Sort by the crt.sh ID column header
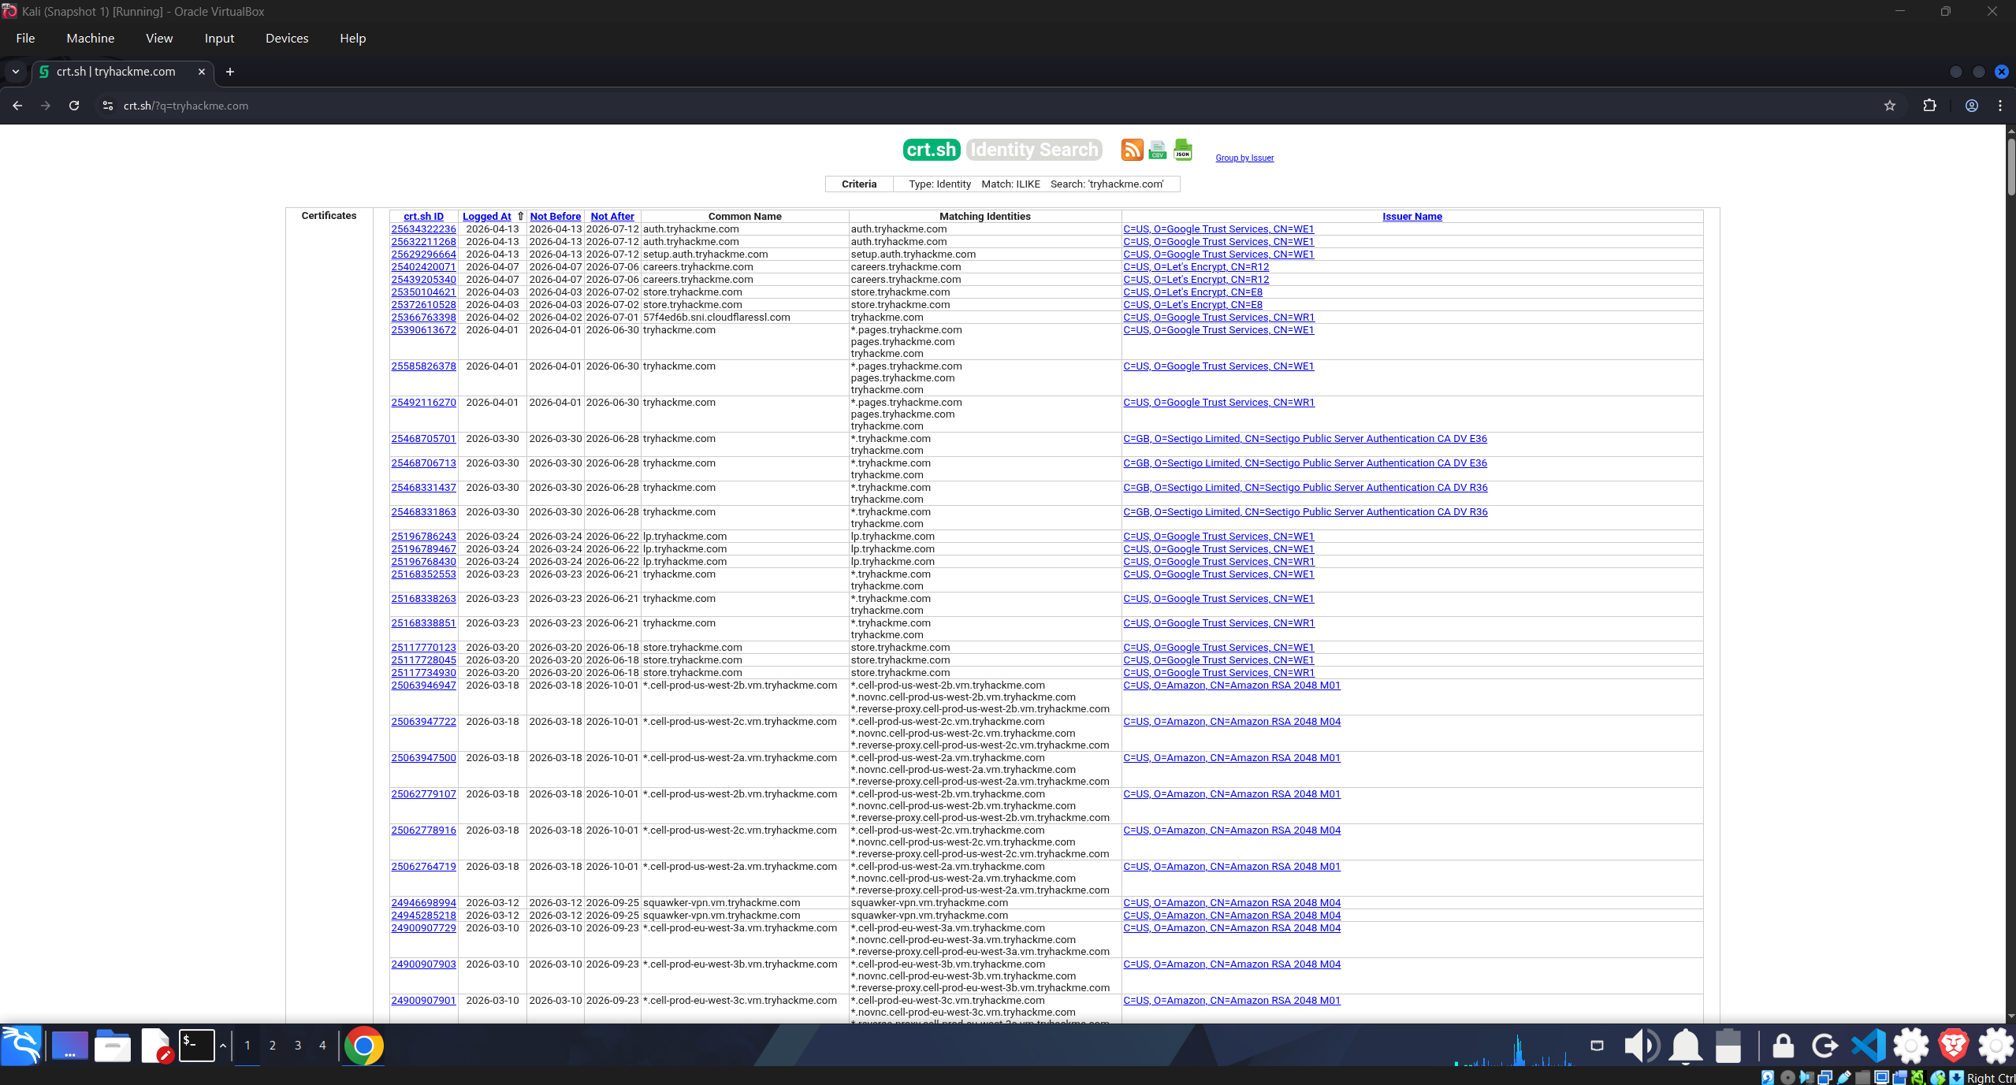The image size is (2016, 1085). coord(423,217)
